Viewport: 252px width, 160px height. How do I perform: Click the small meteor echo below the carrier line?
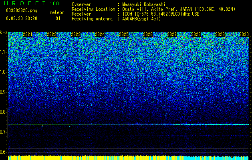42,126
